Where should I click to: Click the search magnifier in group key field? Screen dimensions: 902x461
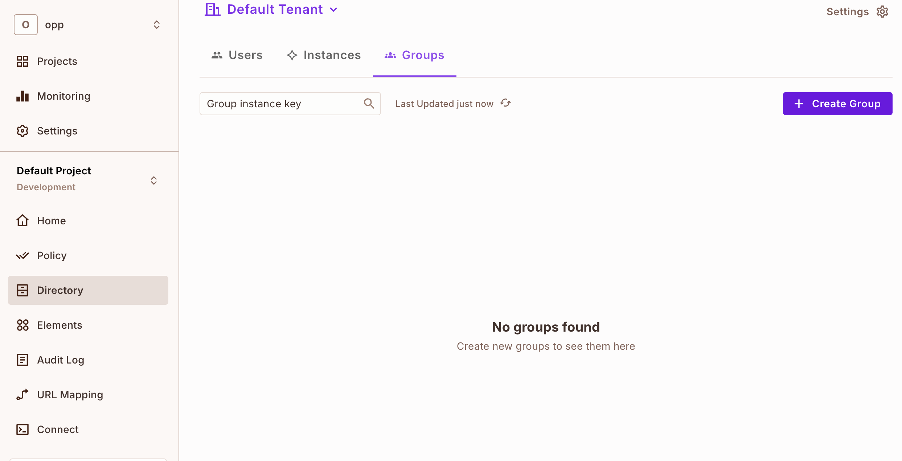(369, 103)
